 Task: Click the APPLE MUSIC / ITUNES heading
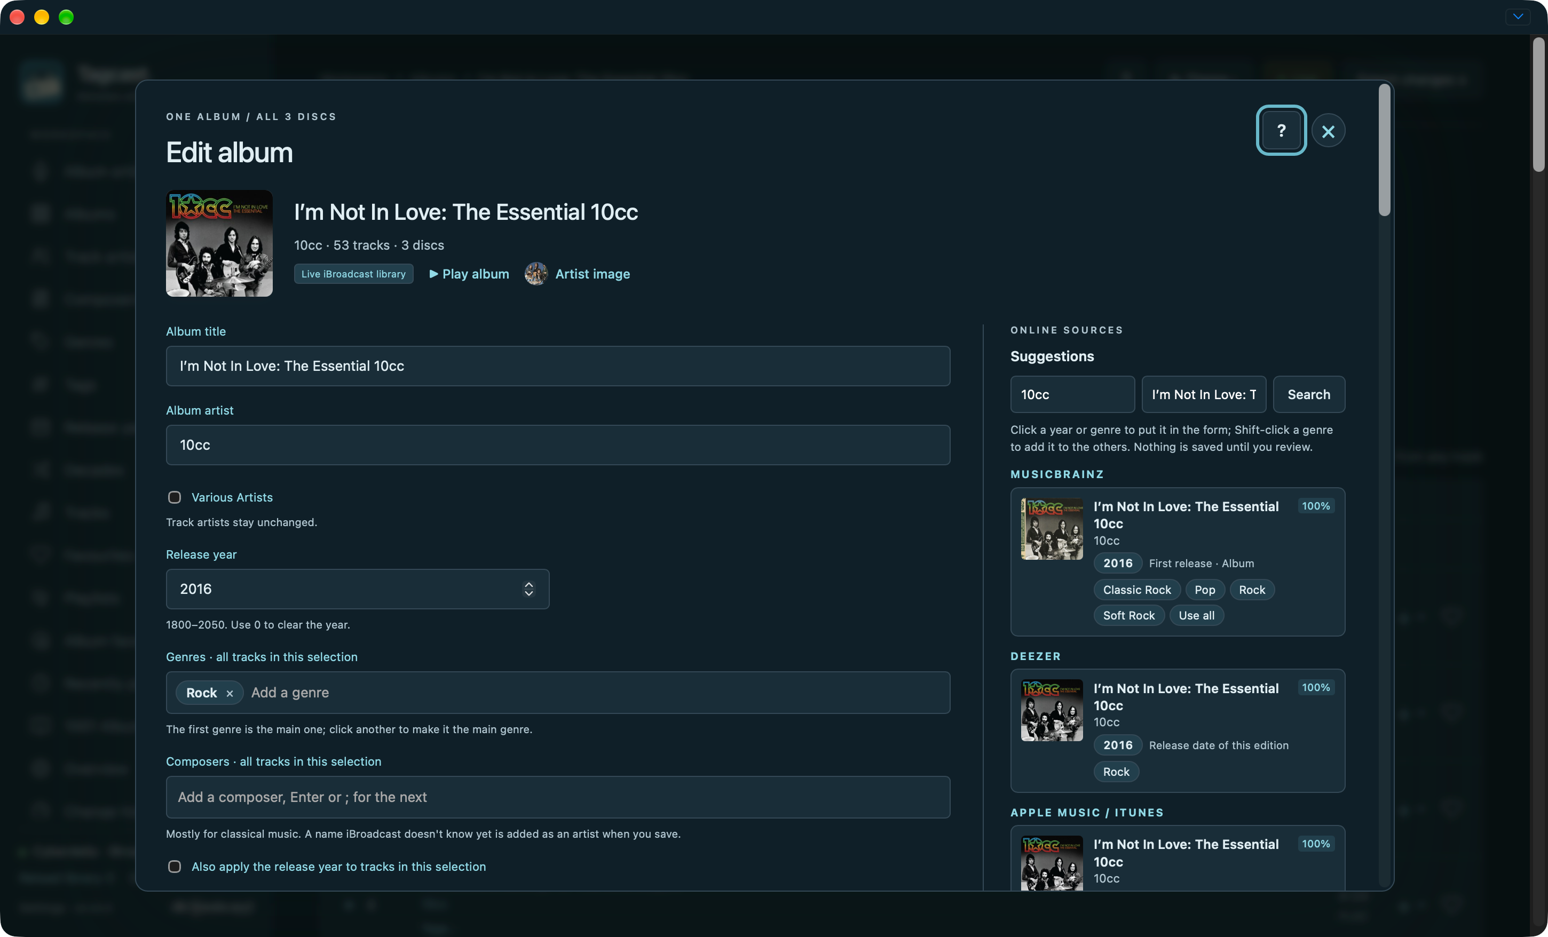point(1087,813)
